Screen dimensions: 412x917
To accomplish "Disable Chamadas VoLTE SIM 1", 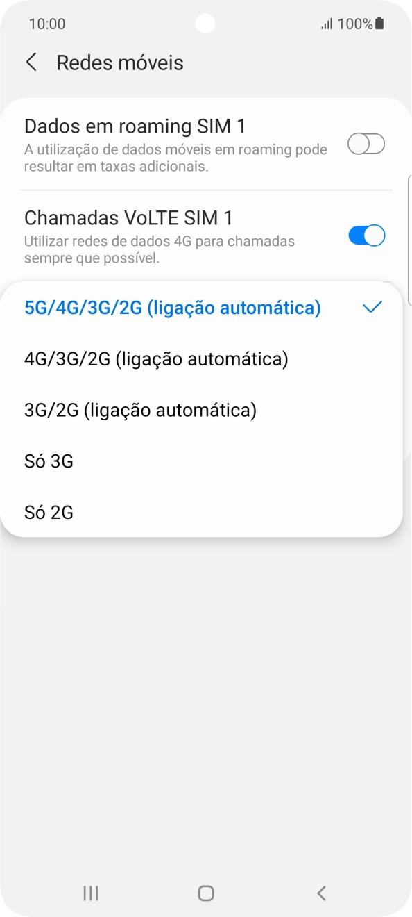I will (x=366, y=236).
